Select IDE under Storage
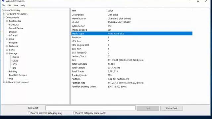This screenshot has width=212, height=119. [14, 68]
